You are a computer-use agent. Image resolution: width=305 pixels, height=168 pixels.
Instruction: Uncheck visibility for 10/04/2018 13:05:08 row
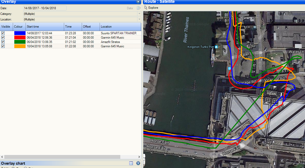point(3,46)
